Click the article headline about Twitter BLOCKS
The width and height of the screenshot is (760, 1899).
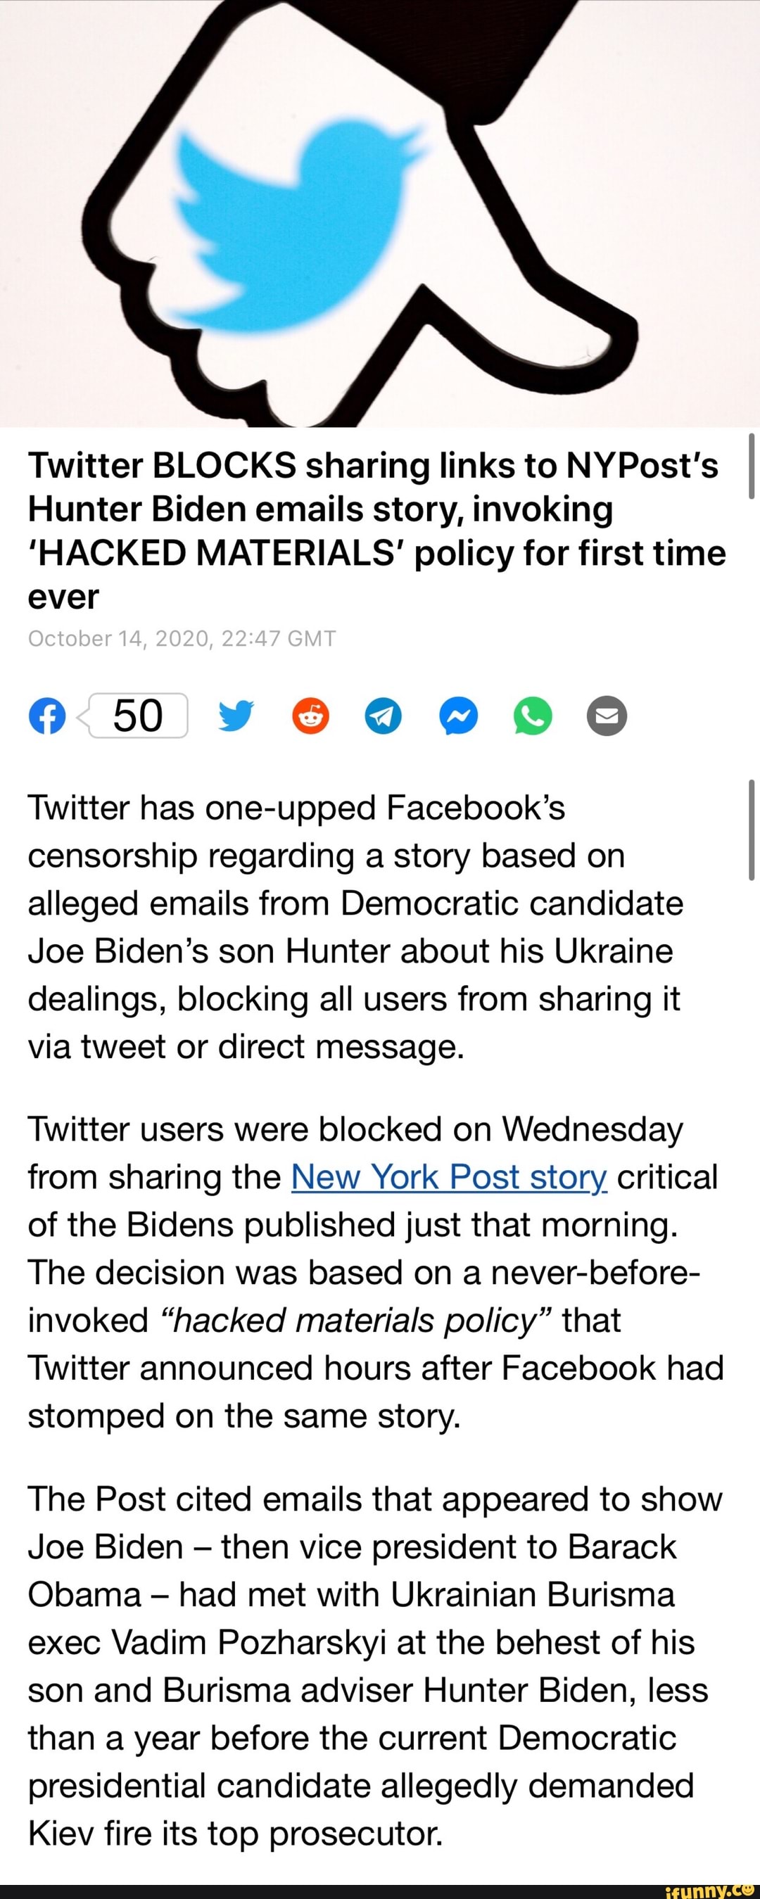[376, 531]
